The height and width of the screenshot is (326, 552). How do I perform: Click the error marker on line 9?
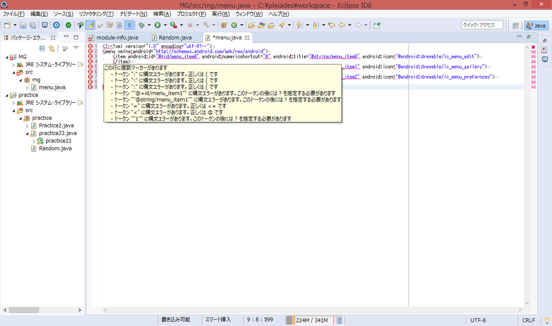(90, 87)
